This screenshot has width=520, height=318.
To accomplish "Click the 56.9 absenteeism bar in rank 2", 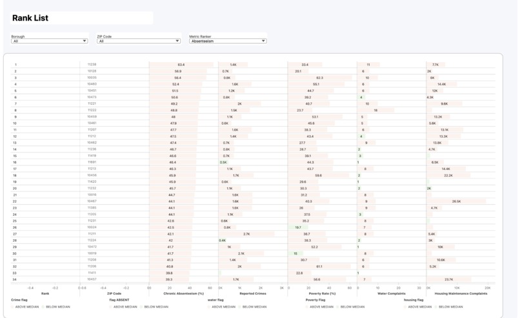I will [178, 71].
